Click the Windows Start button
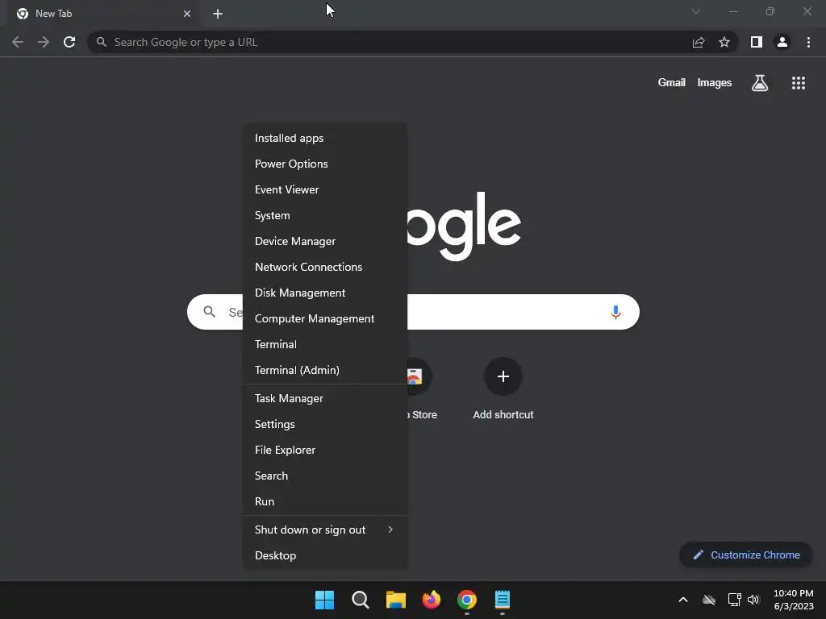 [x=324, y=600]
